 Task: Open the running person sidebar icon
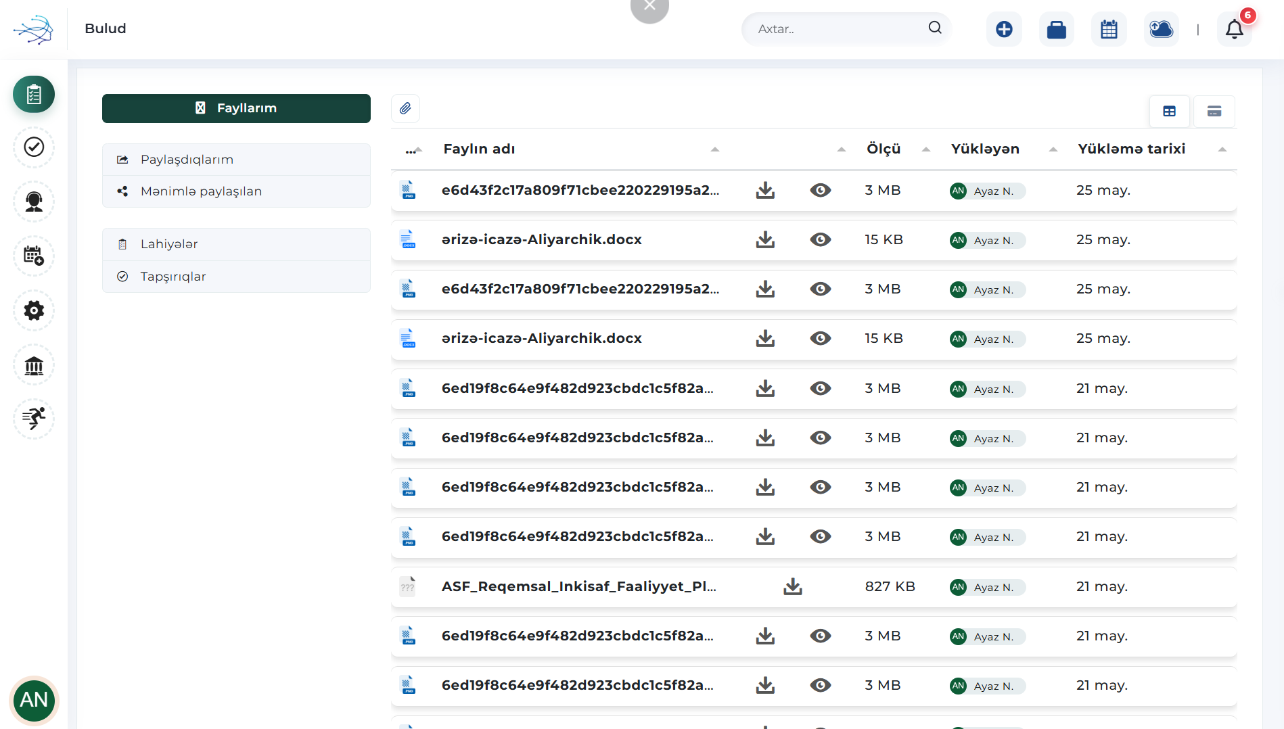point(34,419)
